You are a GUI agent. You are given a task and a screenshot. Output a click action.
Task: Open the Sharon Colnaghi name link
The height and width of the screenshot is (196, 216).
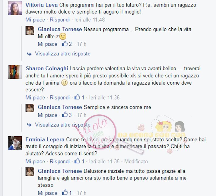point(47,68)
